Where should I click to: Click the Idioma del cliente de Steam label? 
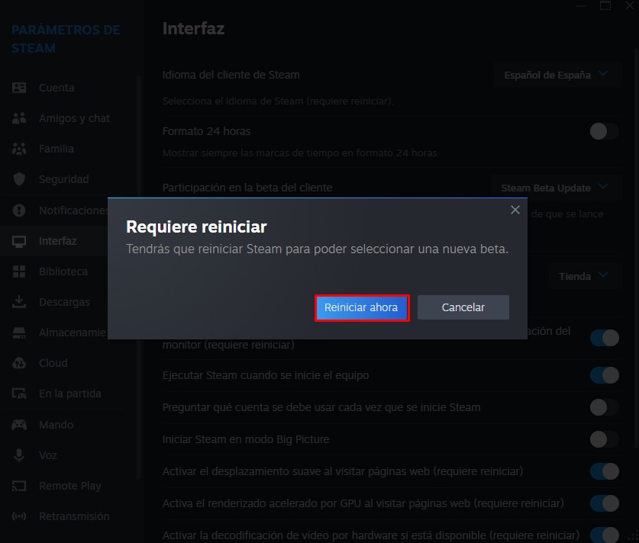[231, 75]
